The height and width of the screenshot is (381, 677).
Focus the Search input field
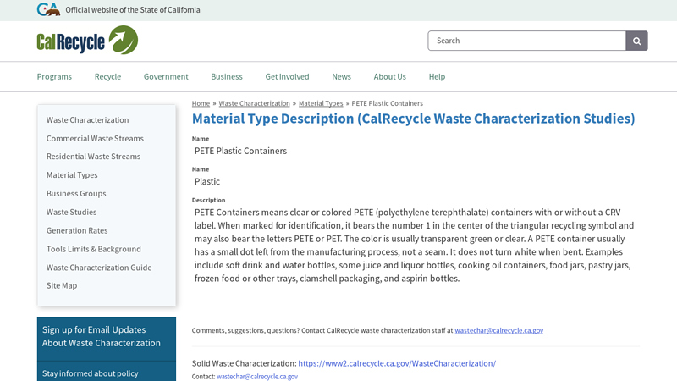click(526, 41)
